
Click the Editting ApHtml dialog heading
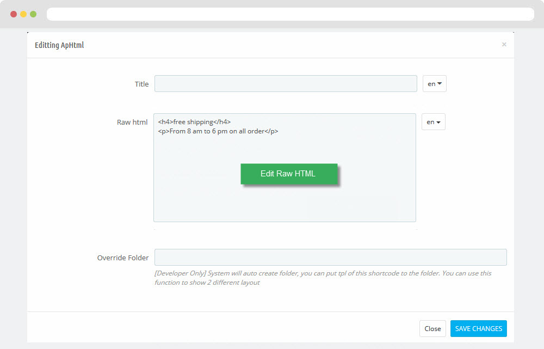(x=59, y=45)
